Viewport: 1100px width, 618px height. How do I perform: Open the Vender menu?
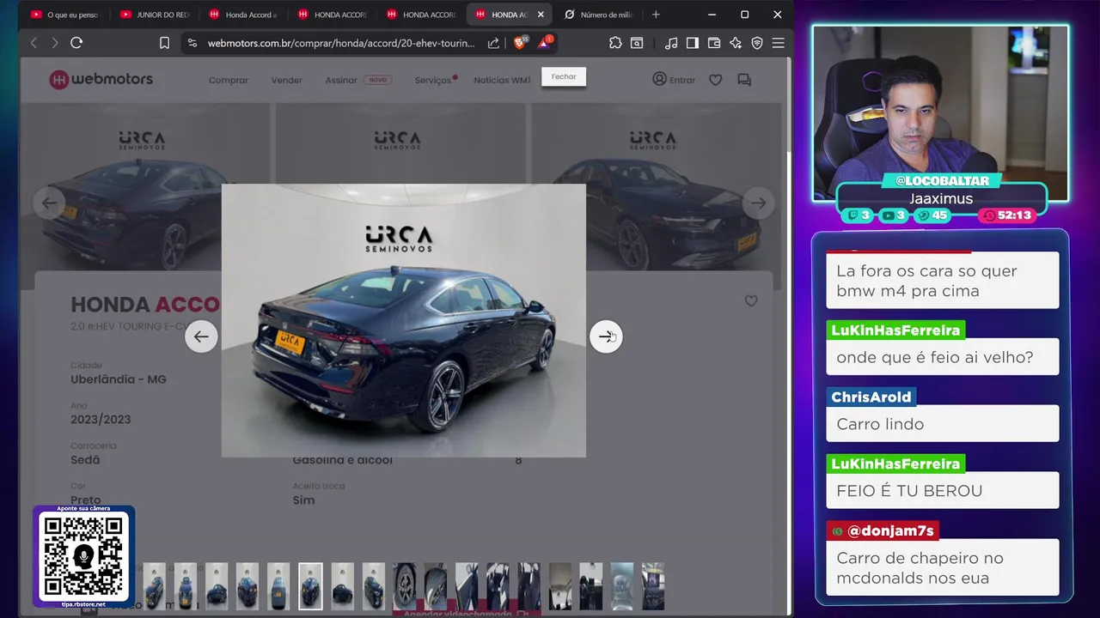tap(287, 80)
